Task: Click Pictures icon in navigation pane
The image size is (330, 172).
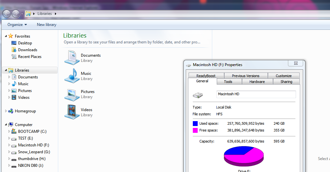Action: 14,91
